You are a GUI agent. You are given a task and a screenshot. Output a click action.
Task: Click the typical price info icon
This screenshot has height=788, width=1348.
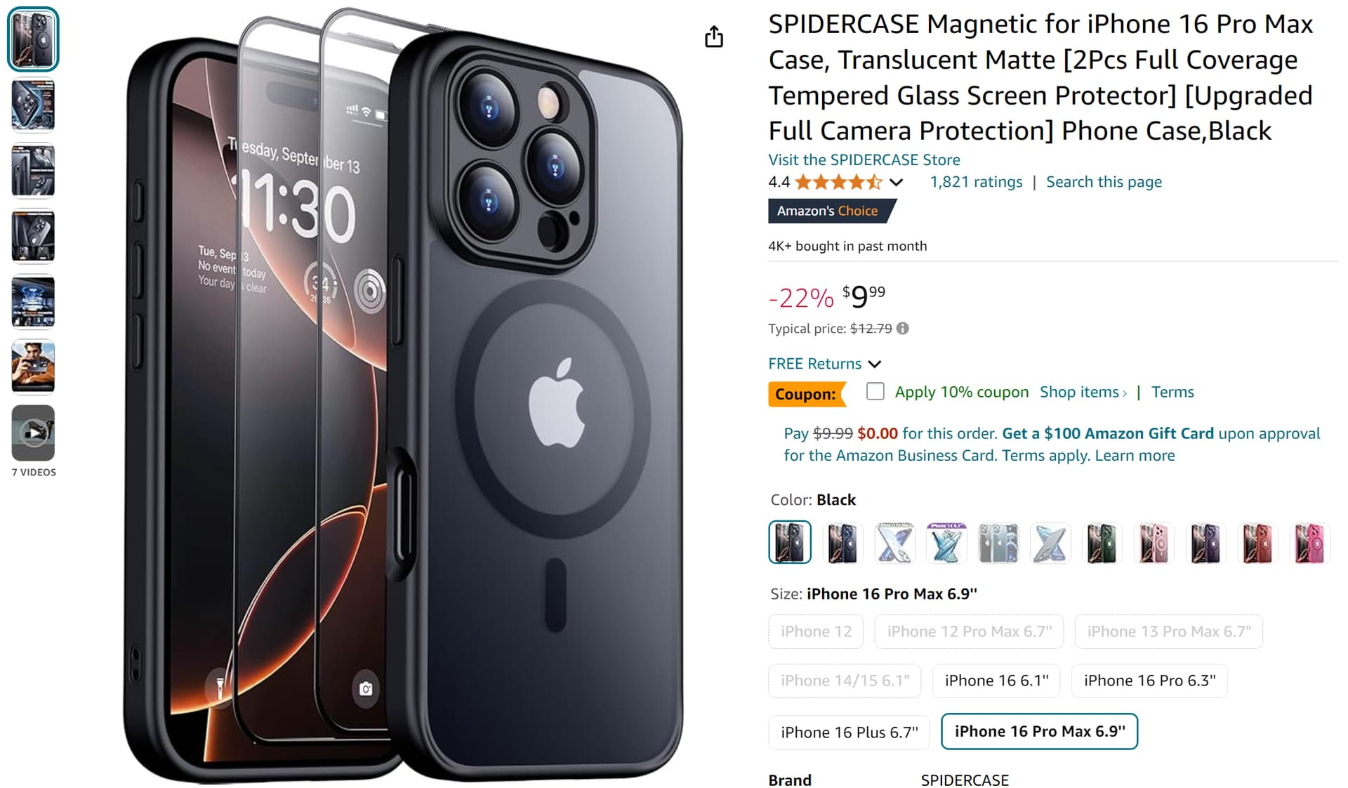[903, 328]
